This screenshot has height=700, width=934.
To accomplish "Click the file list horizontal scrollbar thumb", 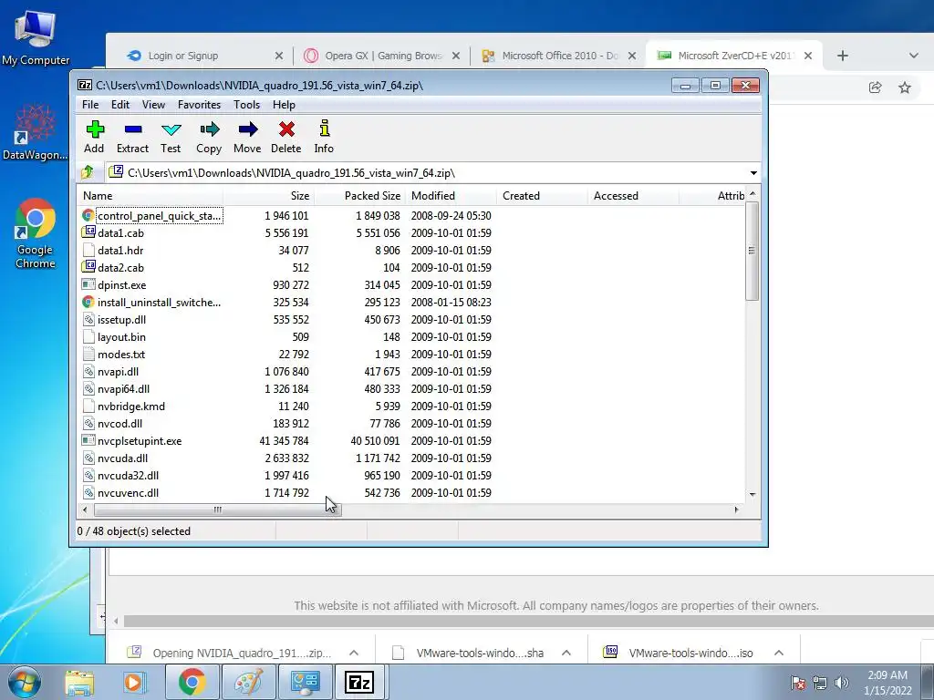I will (x=217, y=510).
